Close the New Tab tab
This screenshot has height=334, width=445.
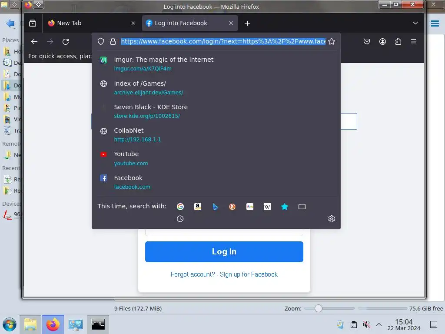tap(133, 23)
